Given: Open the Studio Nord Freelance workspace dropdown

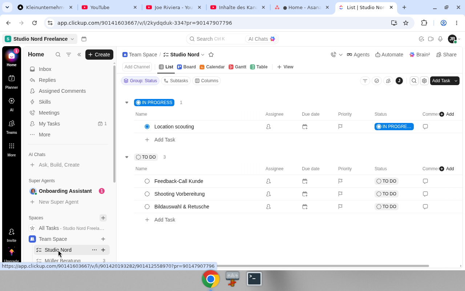Looking at the screenshot, I should click(40, 39).
